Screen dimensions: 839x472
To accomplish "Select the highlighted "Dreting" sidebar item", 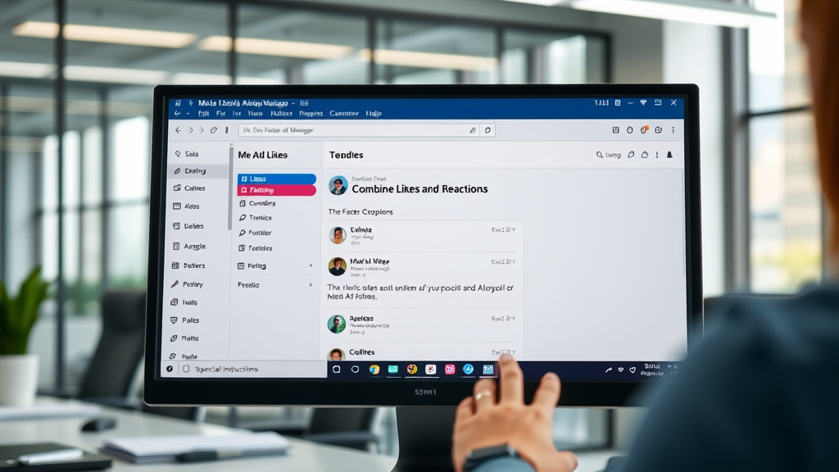I will [x=197, y=170].
